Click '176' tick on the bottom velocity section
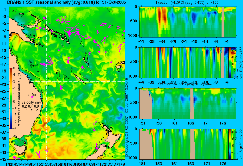Image resolution: width=243 pixels, height=166 pixels. pyautogui.click(x=223, y=164)
